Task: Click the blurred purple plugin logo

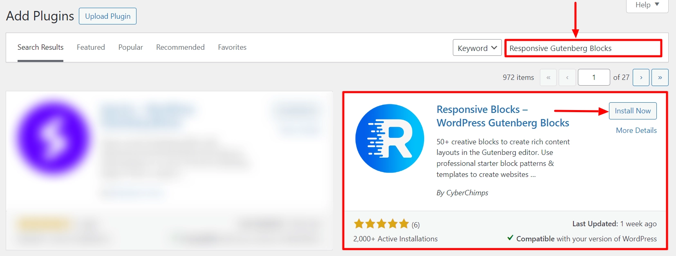Action: click(53, 139)
